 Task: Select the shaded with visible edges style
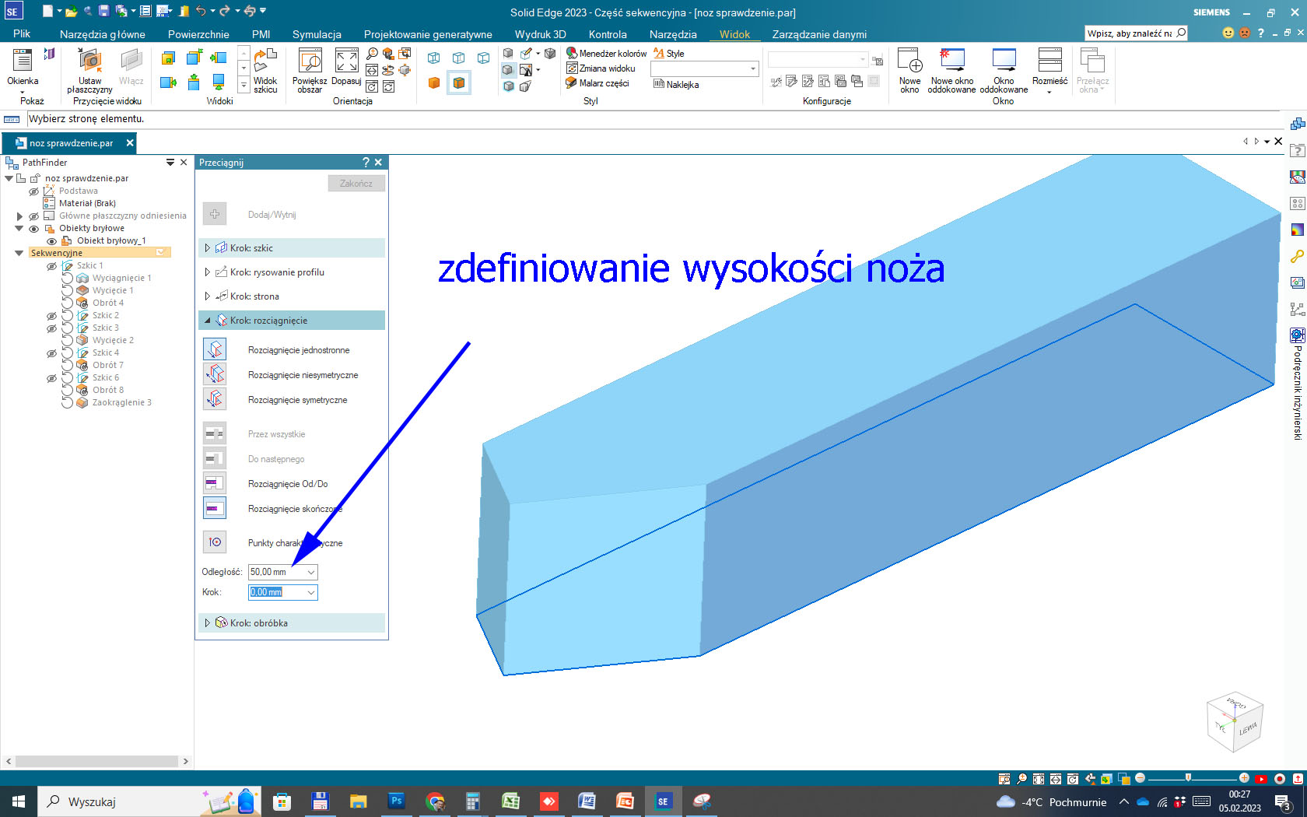pos(459,82)
